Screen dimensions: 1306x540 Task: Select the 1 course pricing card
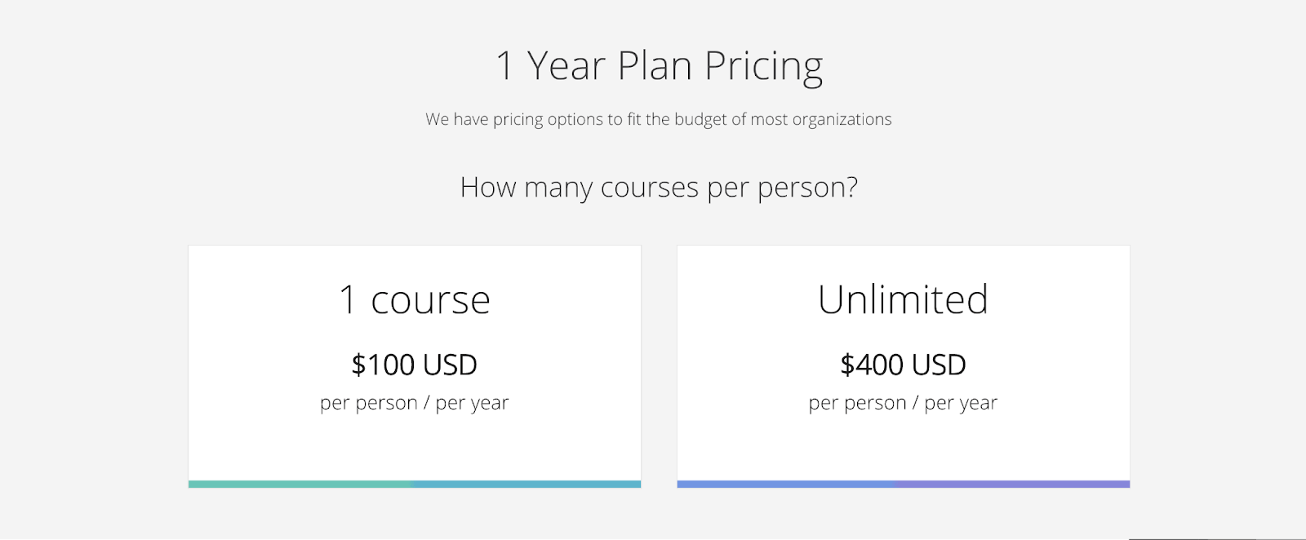[415, 366]
